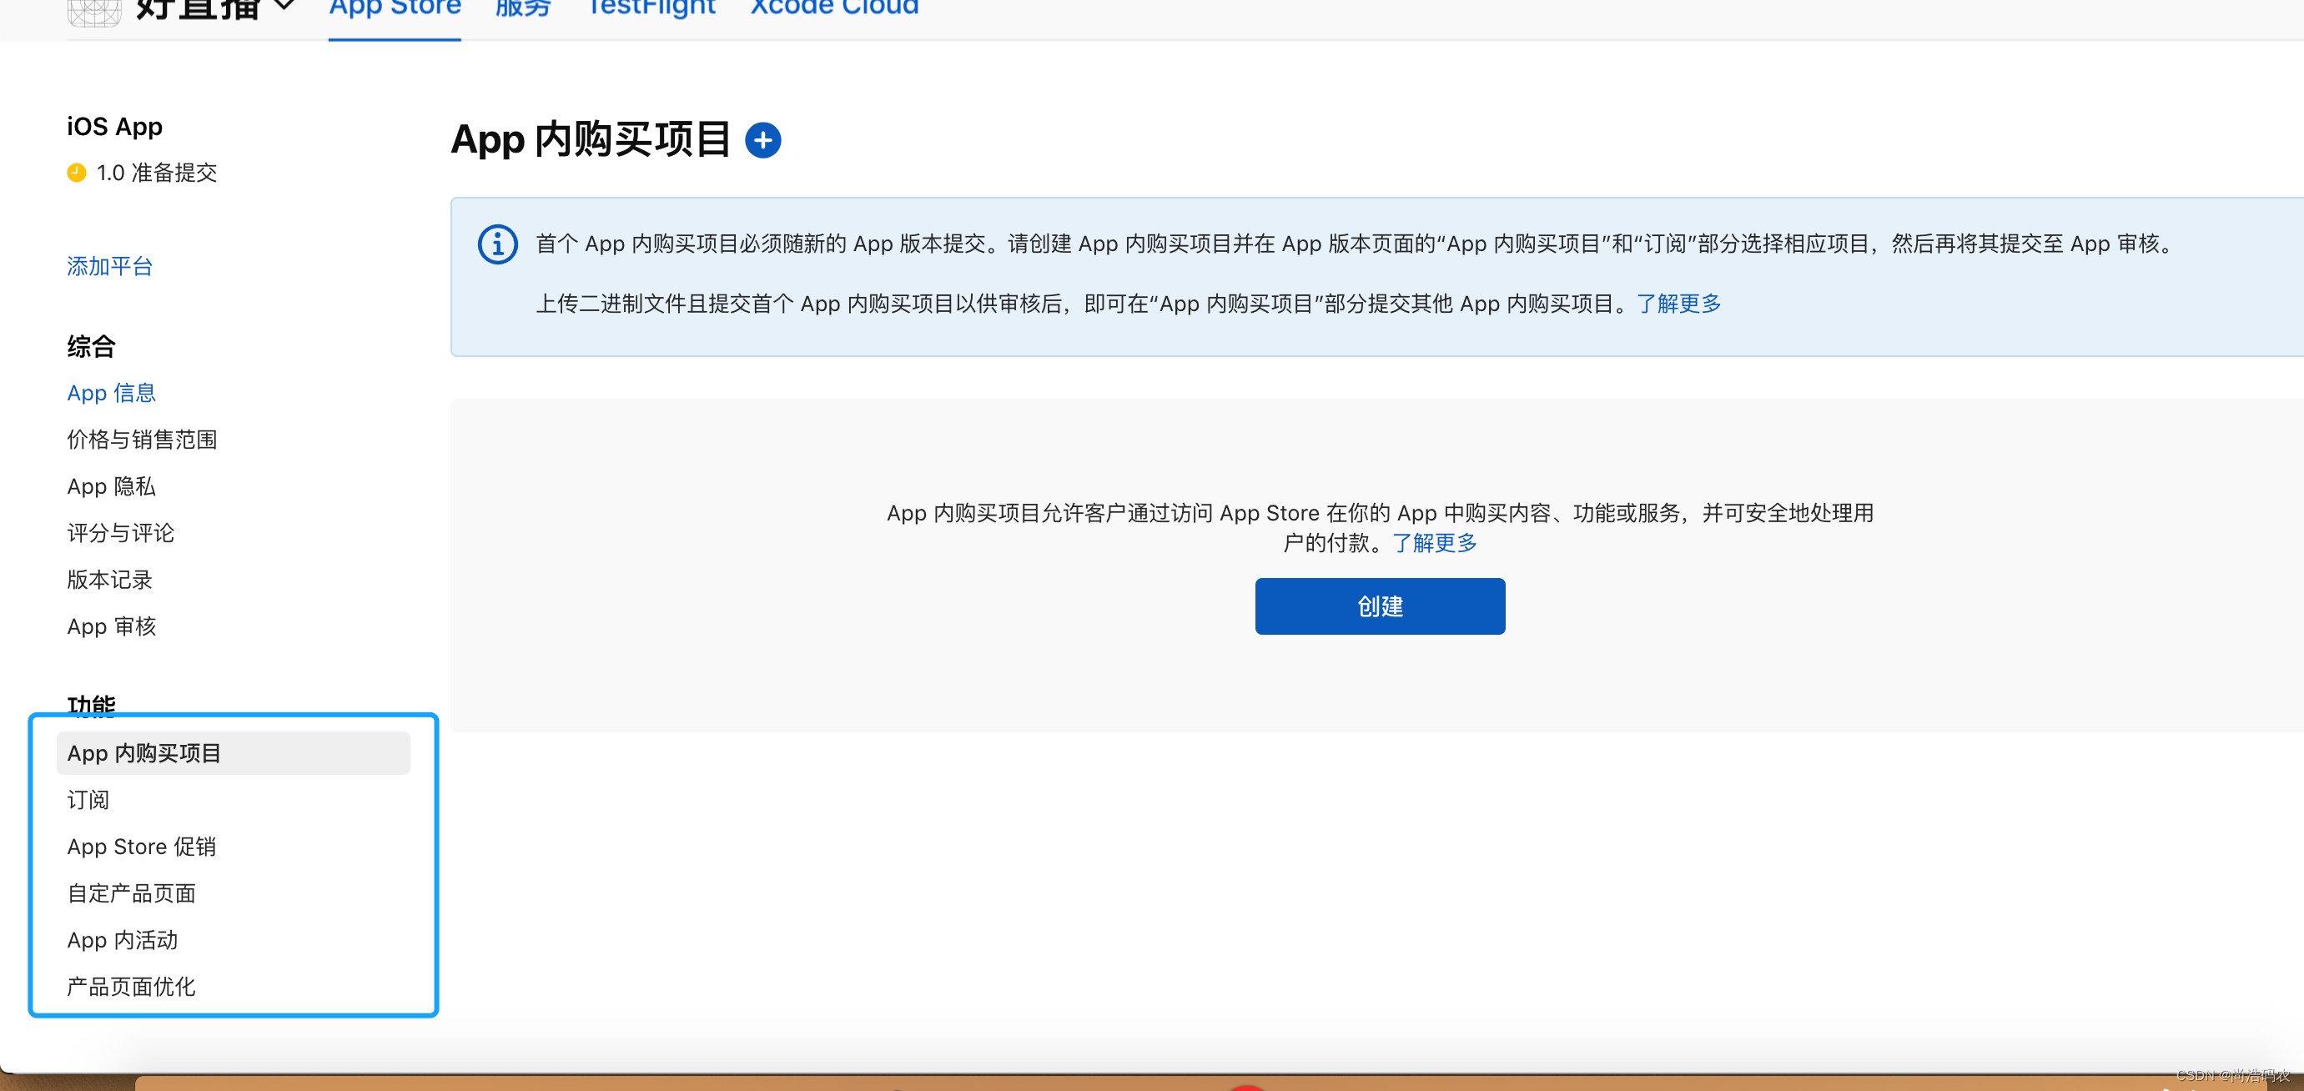Screen dimensions: 2304x1091
Task: Select 订阅 under the 功能 section
Action: point(87,799)
